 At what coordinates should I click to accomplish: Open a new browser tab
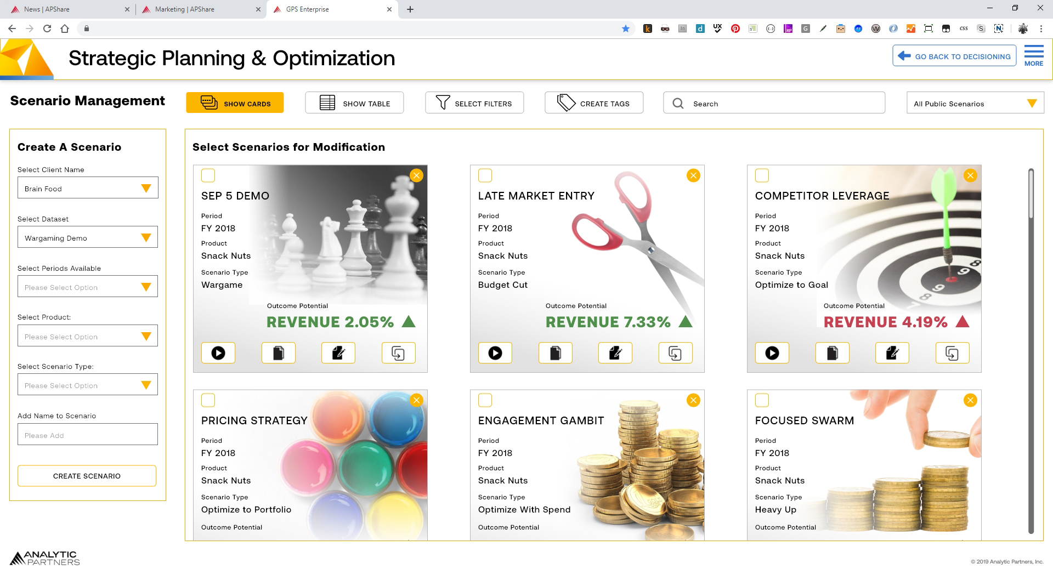(x=410, y=9)
